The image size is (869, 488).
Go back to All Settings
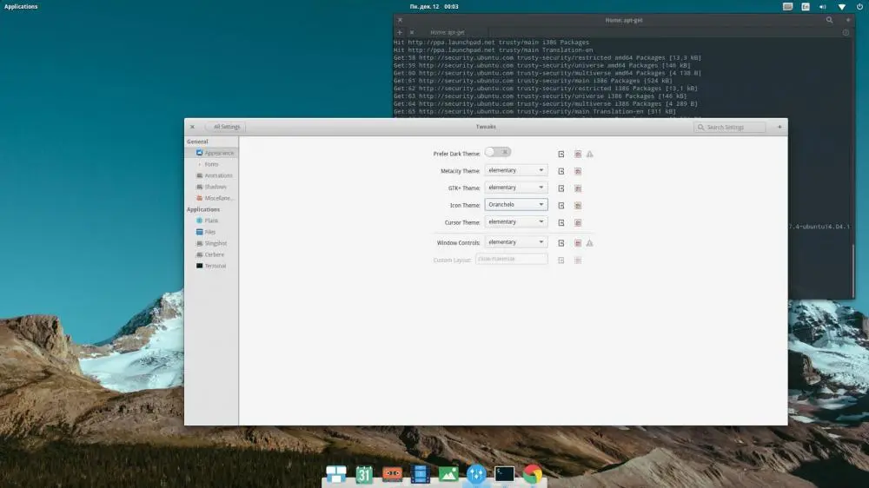coord(226,127)
